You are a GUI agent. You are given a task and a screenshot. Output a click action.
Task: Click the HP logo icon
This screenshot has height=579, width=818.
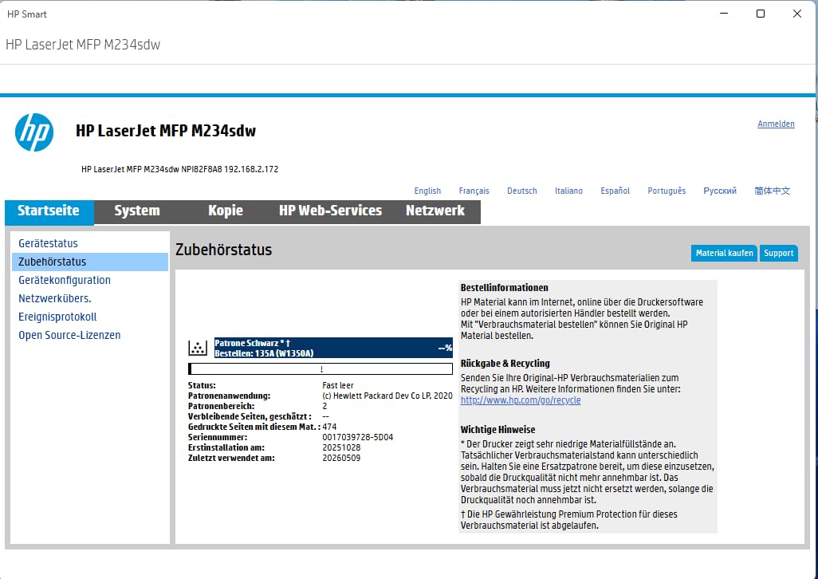[34, 132]
